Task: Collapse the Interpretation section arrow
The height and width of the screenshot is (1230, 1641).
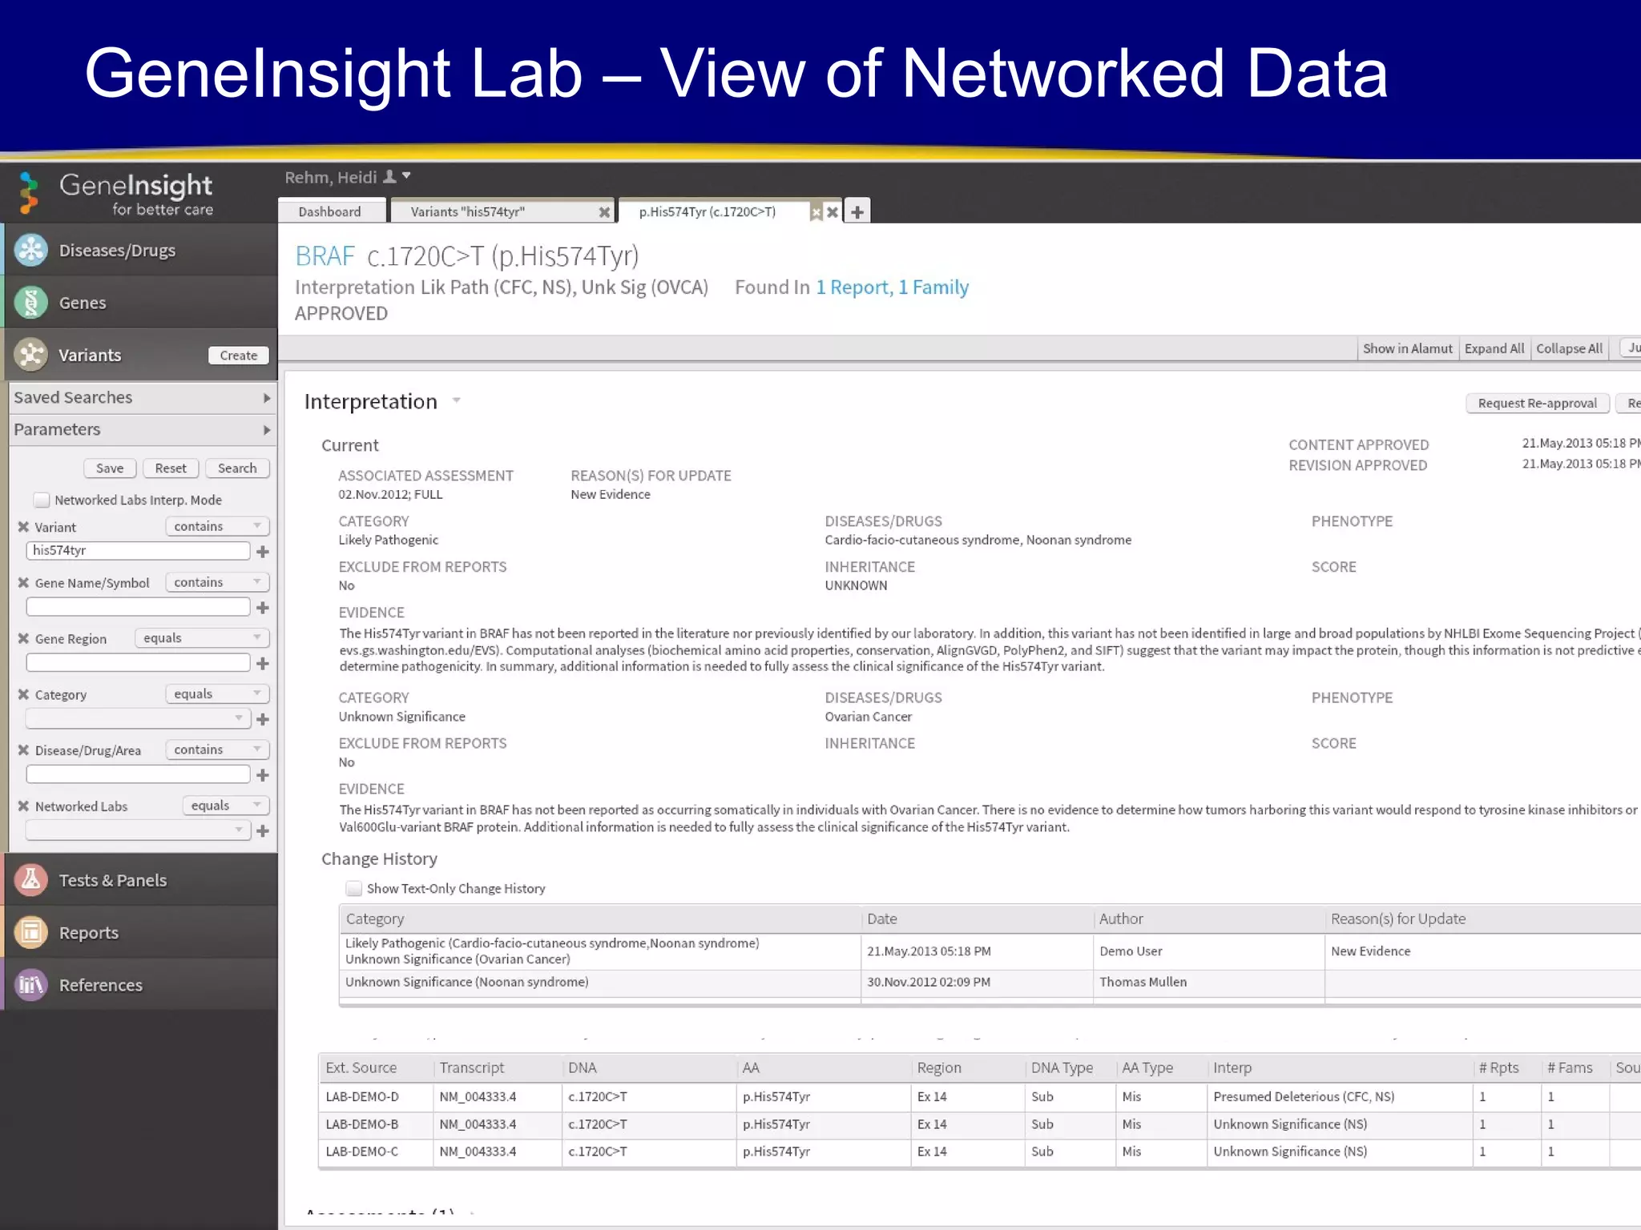Action: coord(457,400)
